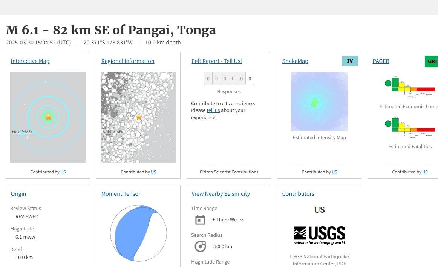The image size is (438, 267).
Task: Open the Interactive Map link
Action: click(x=30, y=61)
